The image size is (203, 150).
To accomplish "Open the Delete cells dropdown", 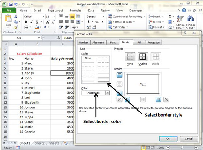I will click(156, 22).
